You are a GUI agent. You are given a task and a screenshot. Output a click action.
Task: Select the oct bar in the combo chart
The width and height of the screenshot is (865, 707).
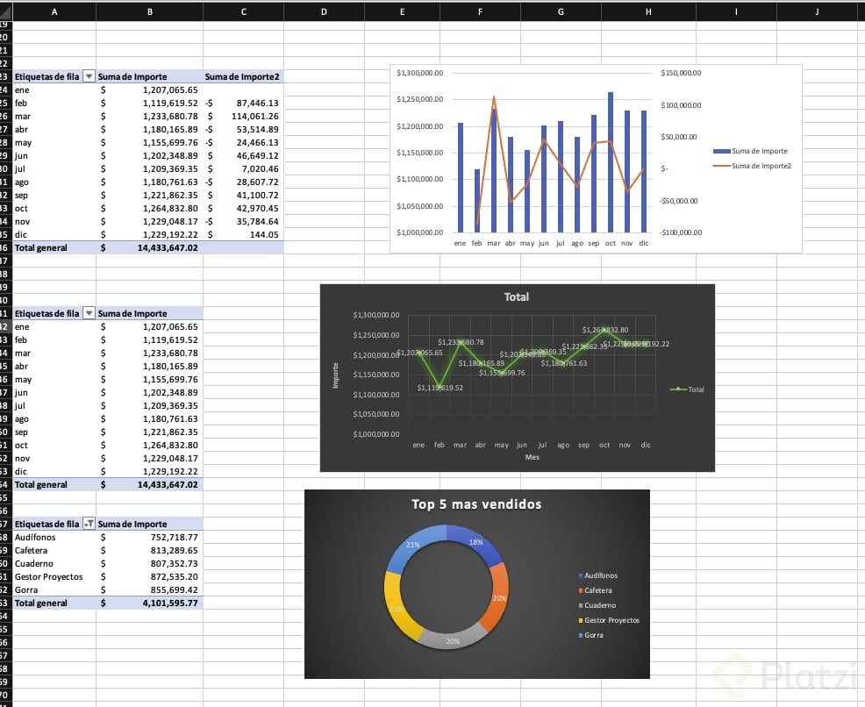coord(610,162)
